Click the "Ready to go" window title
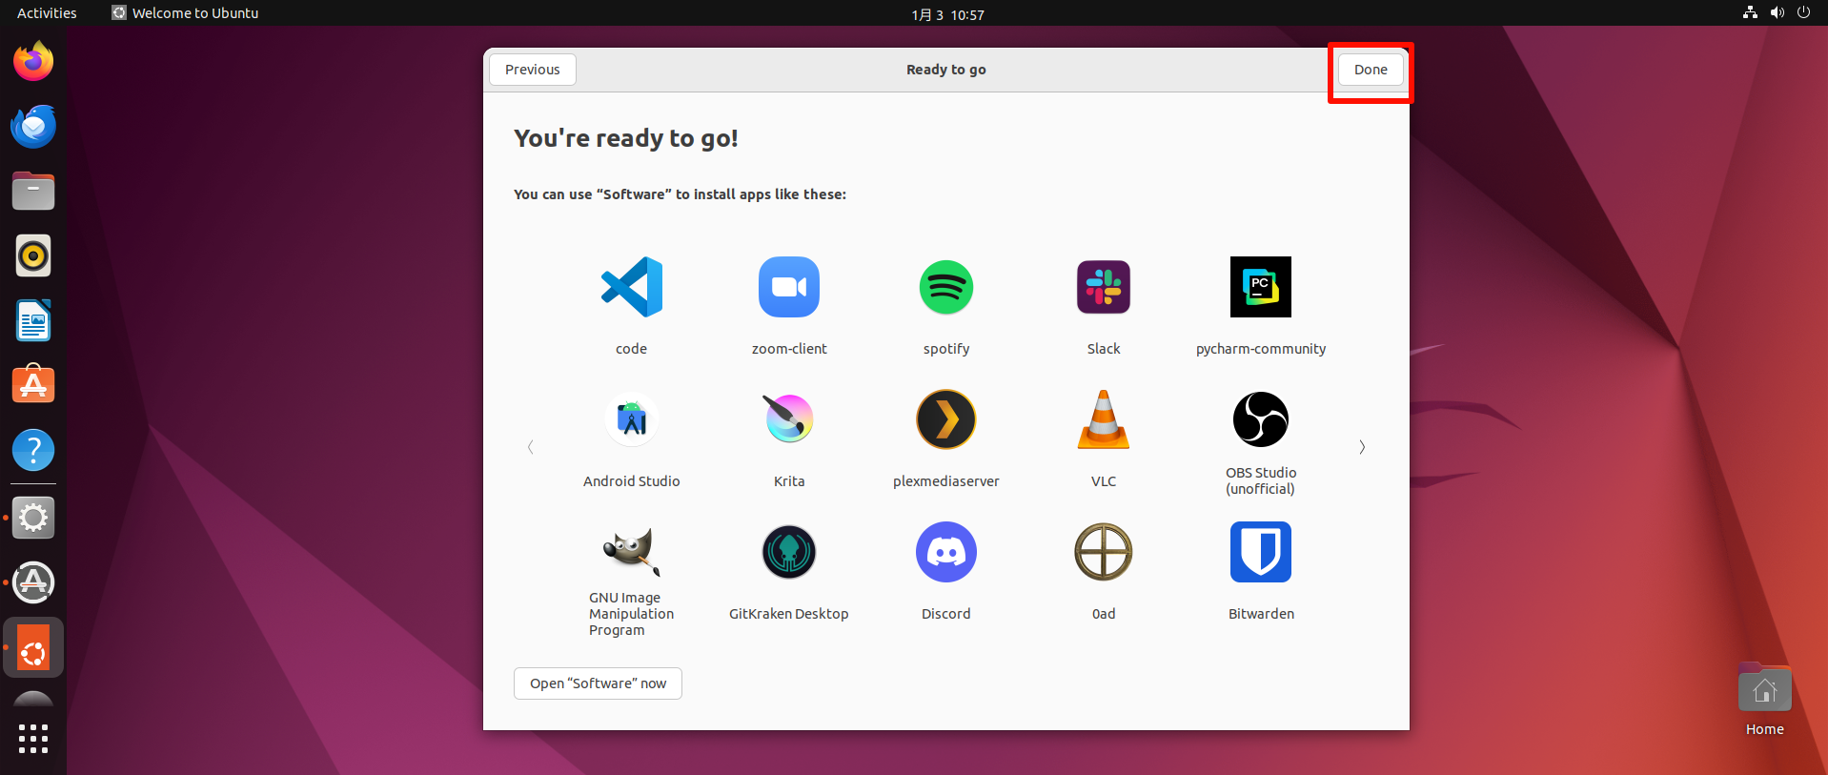The height and width of the screenshot is (775, 1828). tap(946, 70)
